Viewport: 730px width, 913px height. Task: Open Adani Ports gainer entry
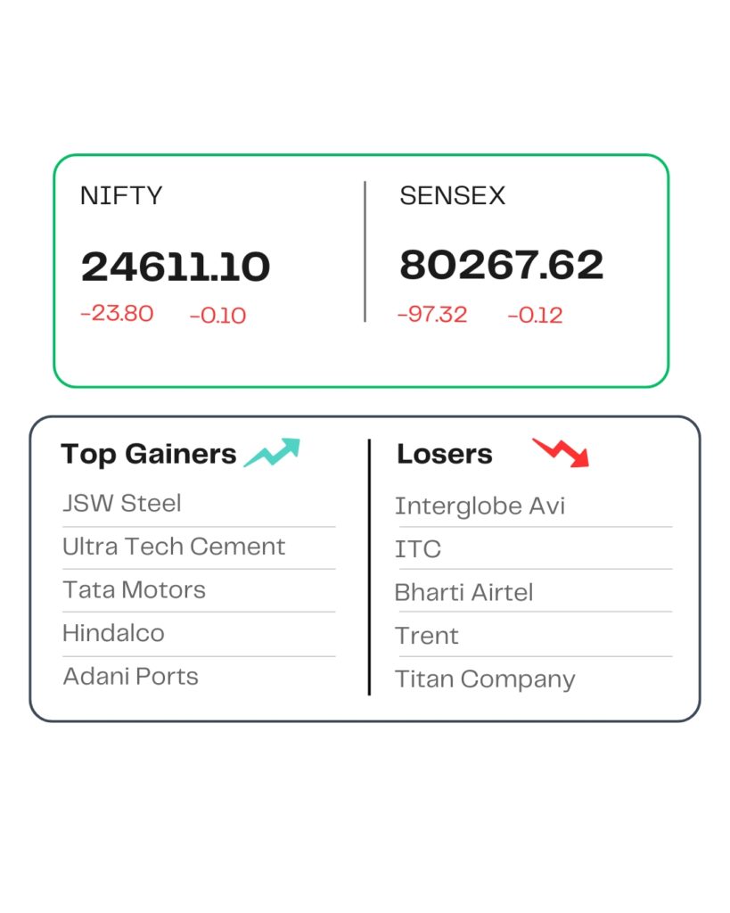point(130,677)
